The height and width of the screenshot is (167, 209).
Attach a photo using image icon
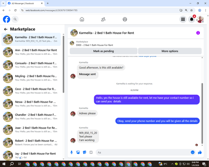(78, 152)
